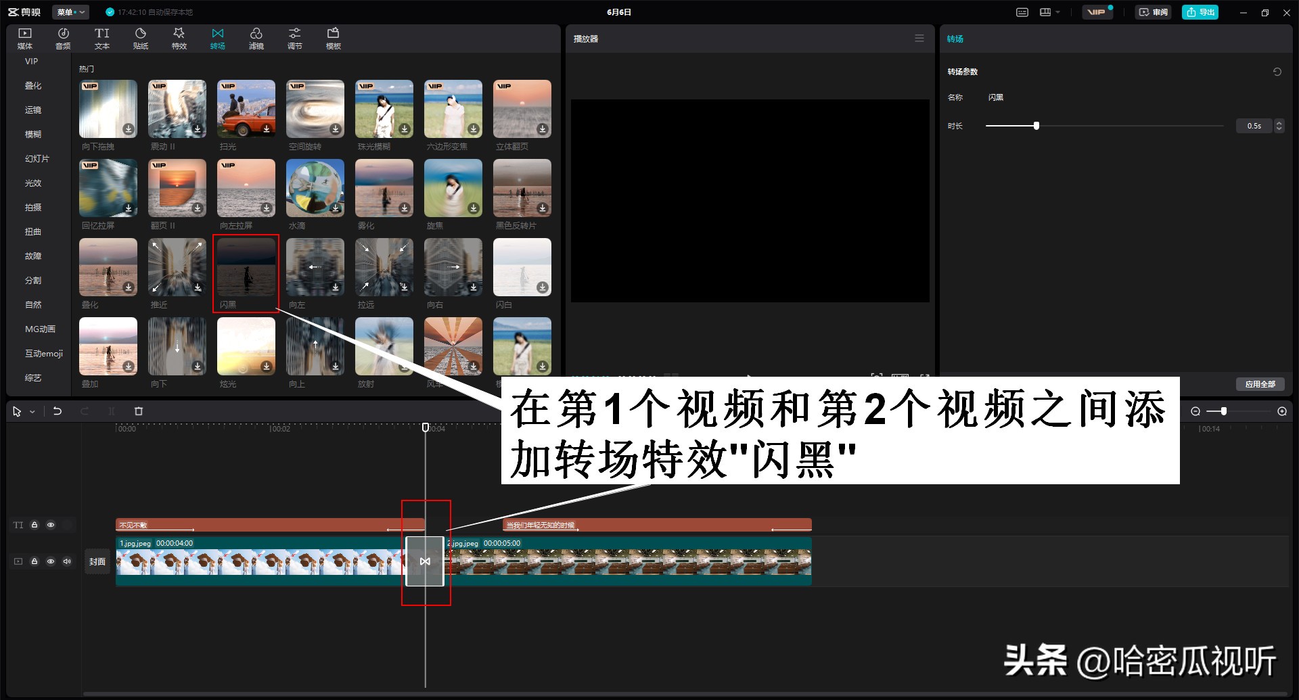Select the delete icon in timeline toolbar
Image resolution: width=1299 pixels, height=700 pixels.
point(138,411)
